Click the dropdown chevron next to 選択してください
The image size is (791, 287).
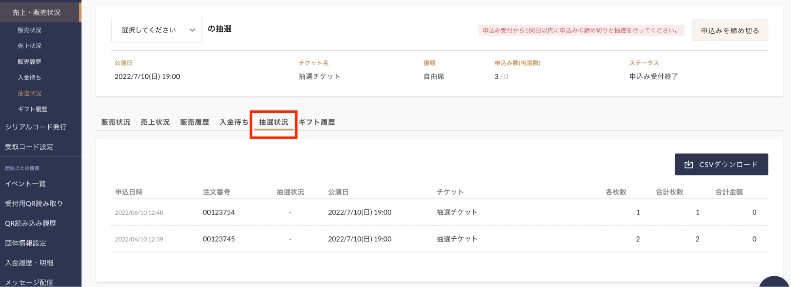[x=192, y=30]
